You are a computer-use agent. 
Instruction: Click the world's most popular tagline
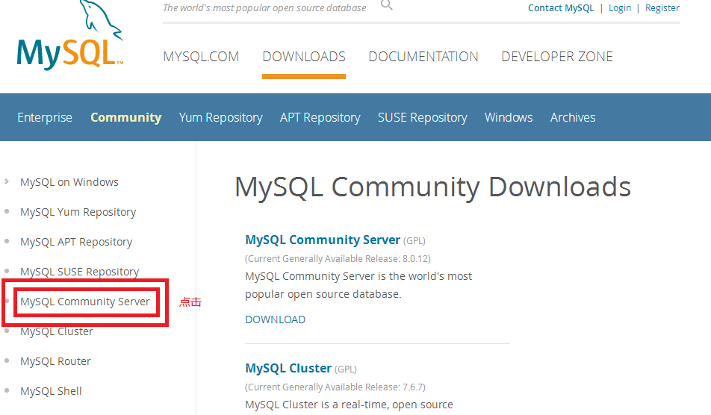(x=264, y=7)
